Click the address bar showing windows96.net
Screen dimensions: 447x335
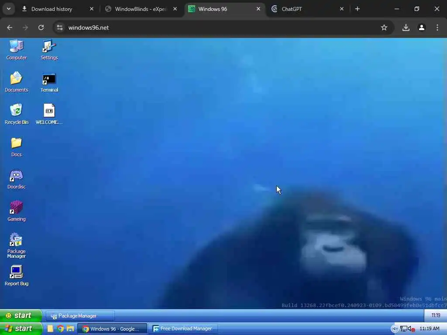click(x=223, y=27)
